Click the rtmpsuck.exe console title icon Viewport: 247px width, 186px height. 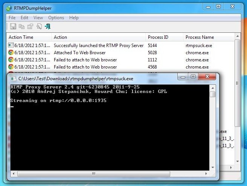coord(13,79)
